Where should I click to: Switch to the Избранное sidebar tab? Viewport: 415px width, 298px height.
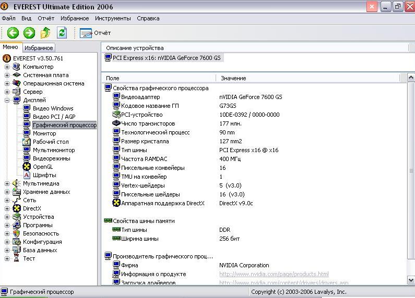39,48
